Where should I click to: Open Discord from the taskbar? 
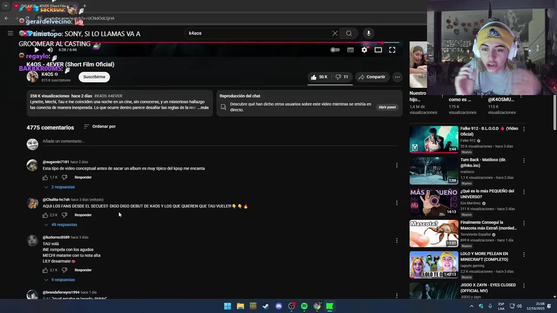pos(278,306)
